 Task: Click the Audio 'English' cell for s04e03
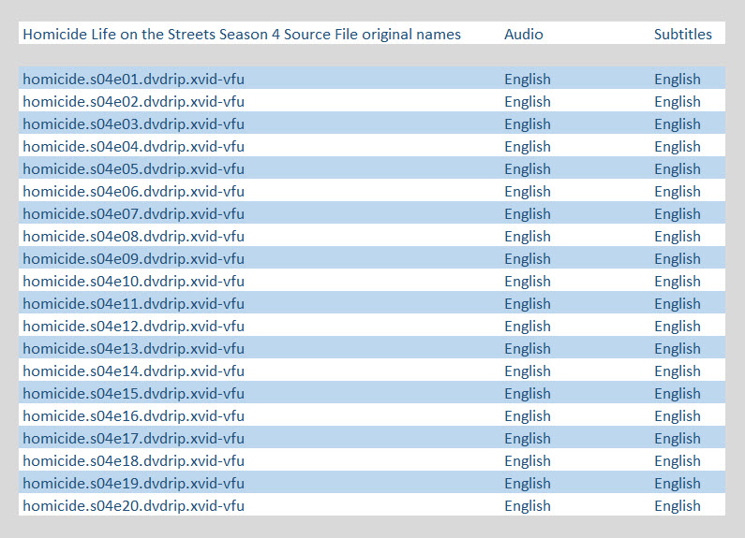point(528,124)
